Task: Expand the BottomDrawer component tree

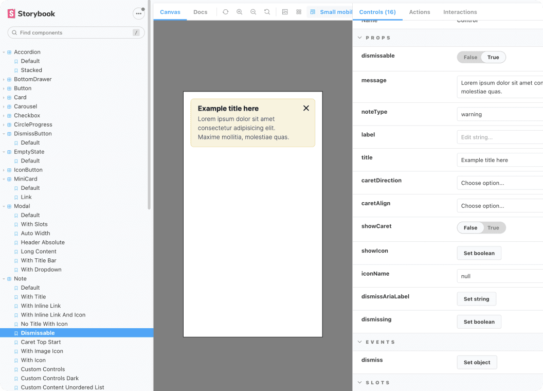Action: (4, 79)
